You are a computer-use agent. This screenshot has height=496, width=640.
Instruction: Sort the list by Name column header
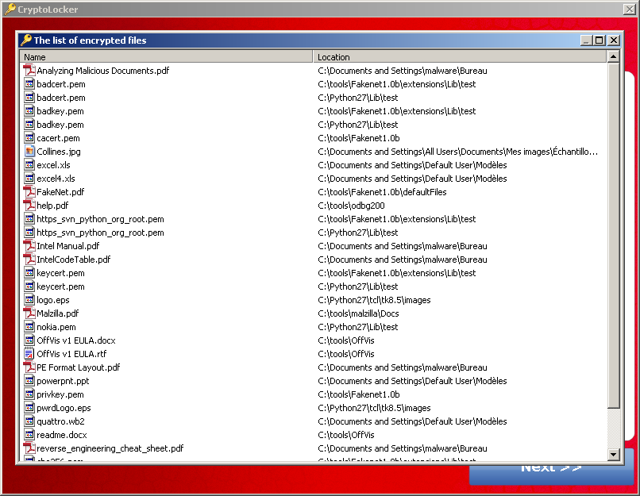click(166, 57)
